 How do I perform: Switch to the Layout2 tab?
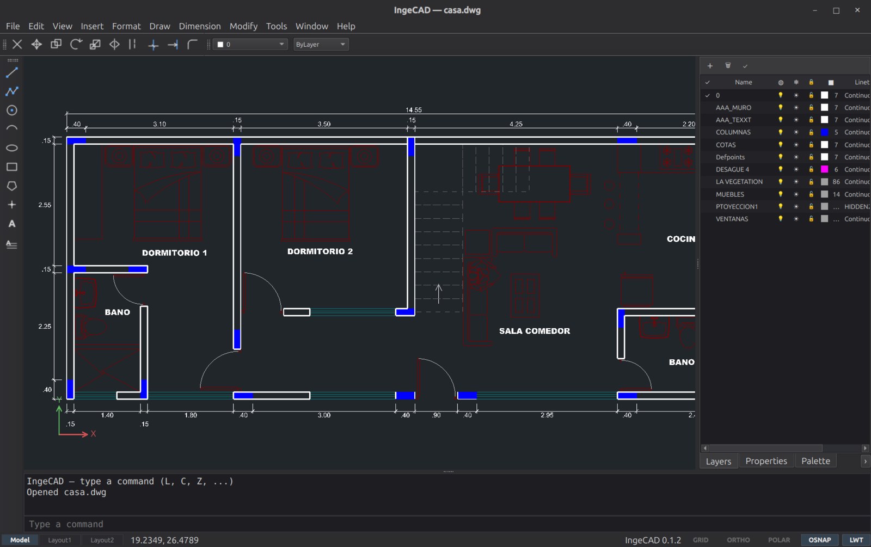102,540
